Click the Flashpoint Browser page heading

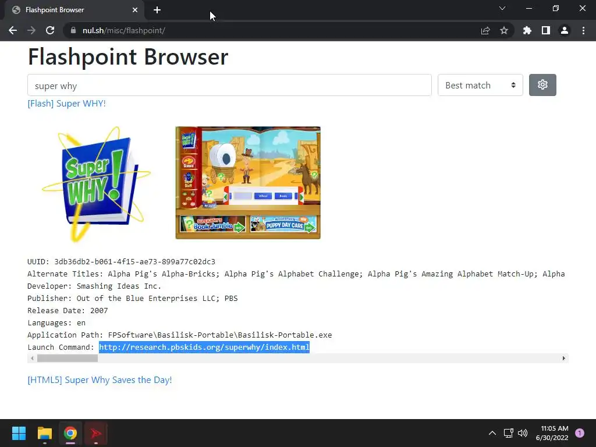[128, 57]
